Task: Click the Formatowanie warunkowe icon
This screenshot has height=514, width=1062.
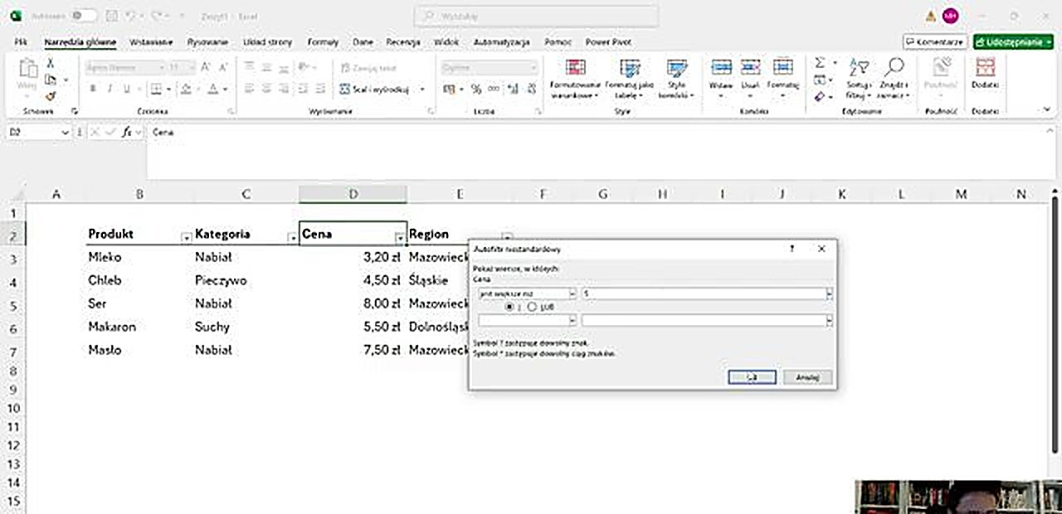Action: 574,70
